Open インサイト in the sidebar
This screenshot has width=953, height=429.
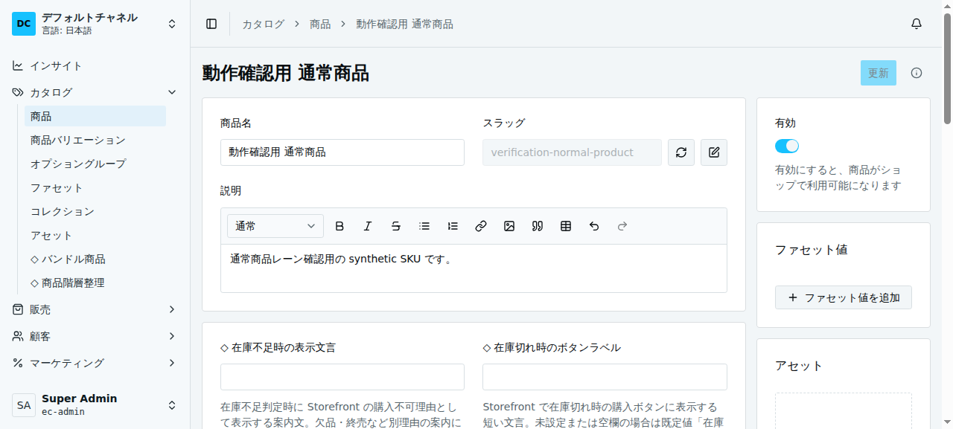[95, 65]
